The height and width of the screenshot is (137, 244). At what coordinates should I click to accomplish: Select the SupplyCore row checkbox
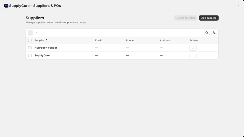[30, 55]
